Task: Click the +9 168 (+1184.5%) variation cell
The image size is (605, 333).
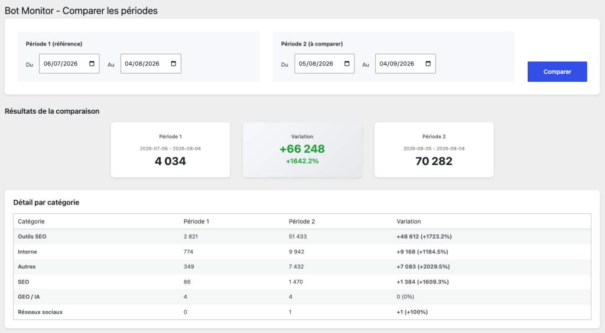Action: coord(422,252)
